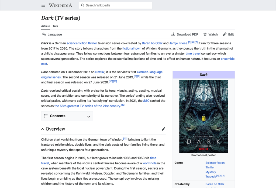Open the hamburger navigation menu
This screenshot has height=188, width=276.
click(43, 5)
